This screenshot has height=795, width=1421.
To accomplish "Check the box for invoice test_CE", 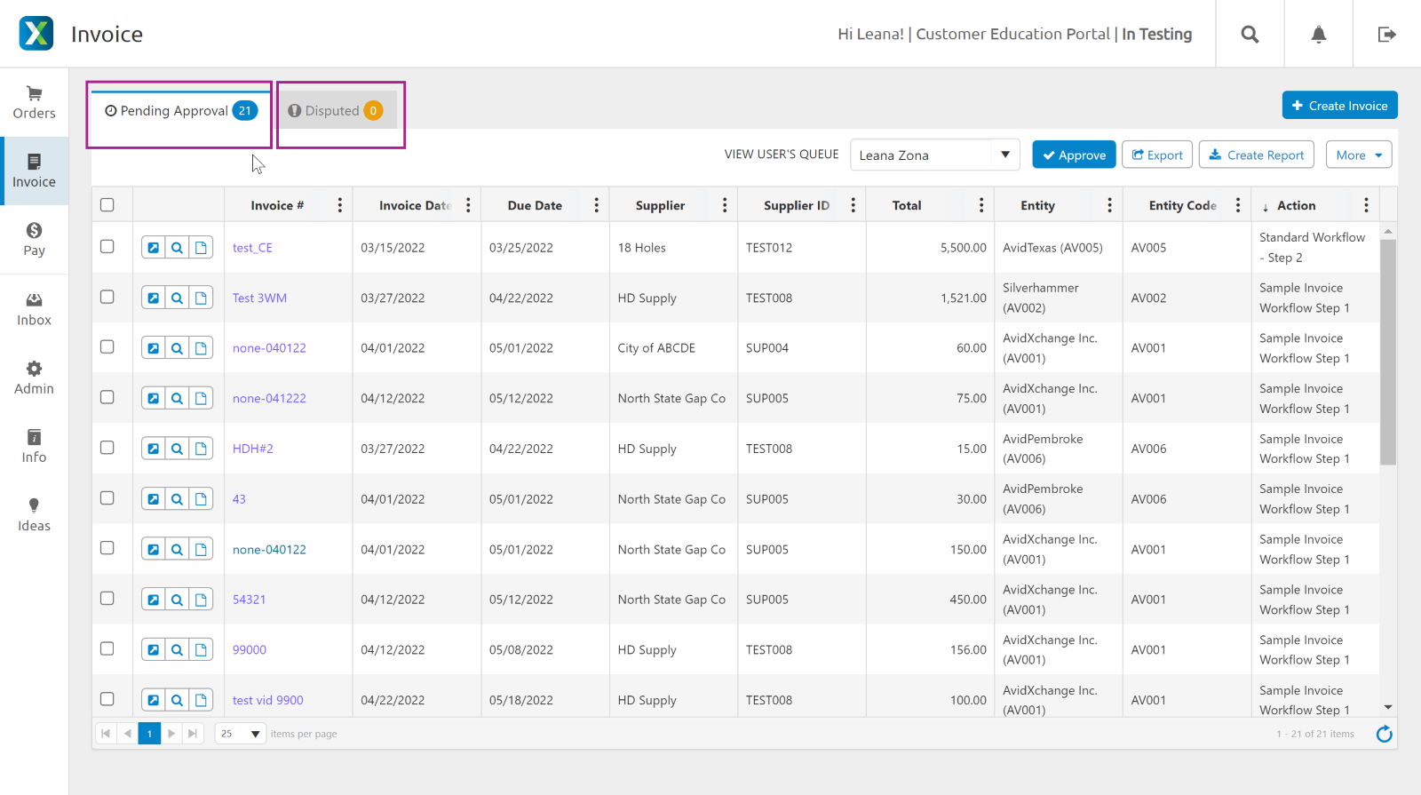I will pos(107,247).
